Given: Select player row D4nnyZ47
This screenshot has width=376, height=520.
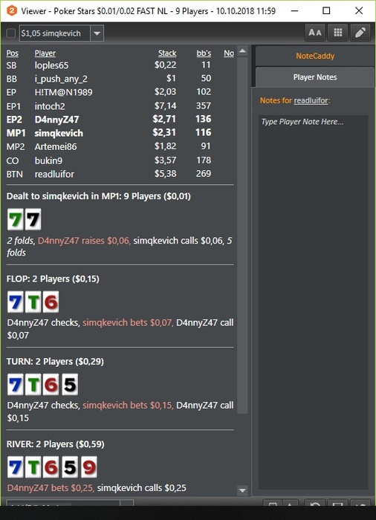Looking at the screenshot, I should point(108,119).
